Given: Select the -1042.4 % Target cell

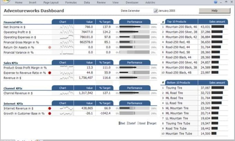Looking at the screenshot, I should click(x=105, y=113).
